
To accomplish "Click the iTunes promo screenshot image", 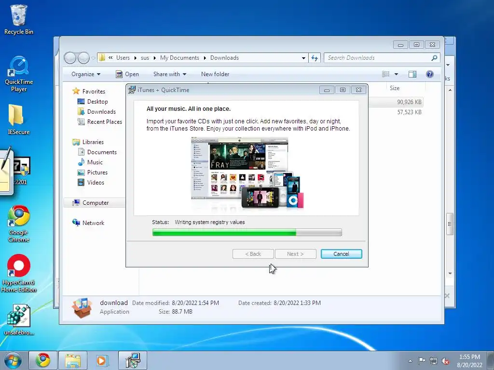I will [x=247, y=172].
